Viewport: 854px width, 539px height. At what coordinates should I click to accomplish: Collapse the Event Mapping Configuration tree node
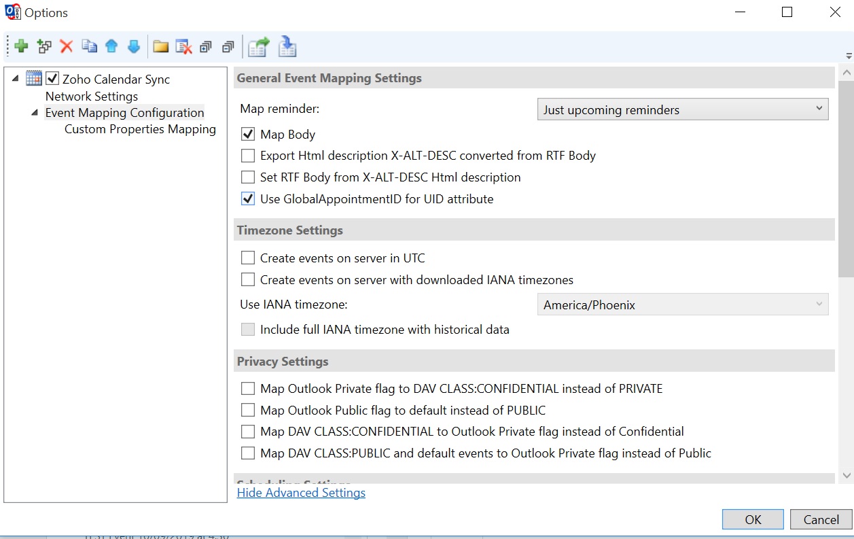tap(35, 113)
